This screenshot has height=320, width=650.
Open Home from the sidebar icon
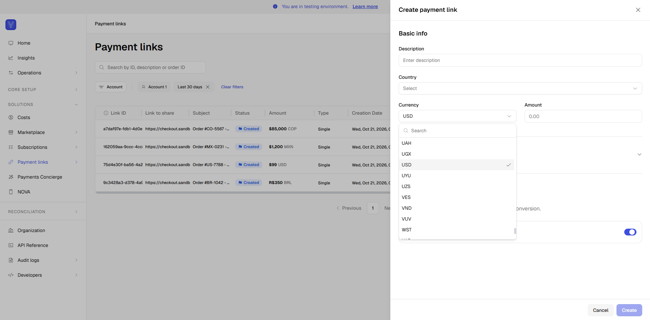[11, 43]
